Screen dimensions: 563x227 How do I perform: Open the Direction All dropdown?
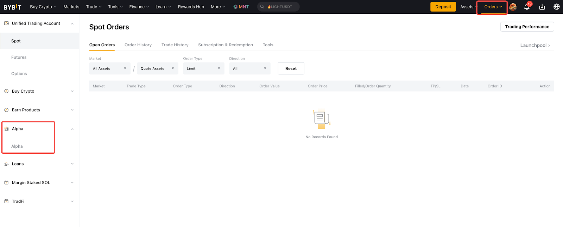tap(249, 68)
